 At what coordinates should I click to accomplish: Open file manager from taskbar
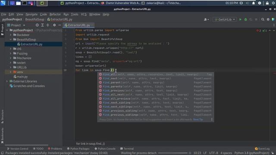(x=18, y=3)
